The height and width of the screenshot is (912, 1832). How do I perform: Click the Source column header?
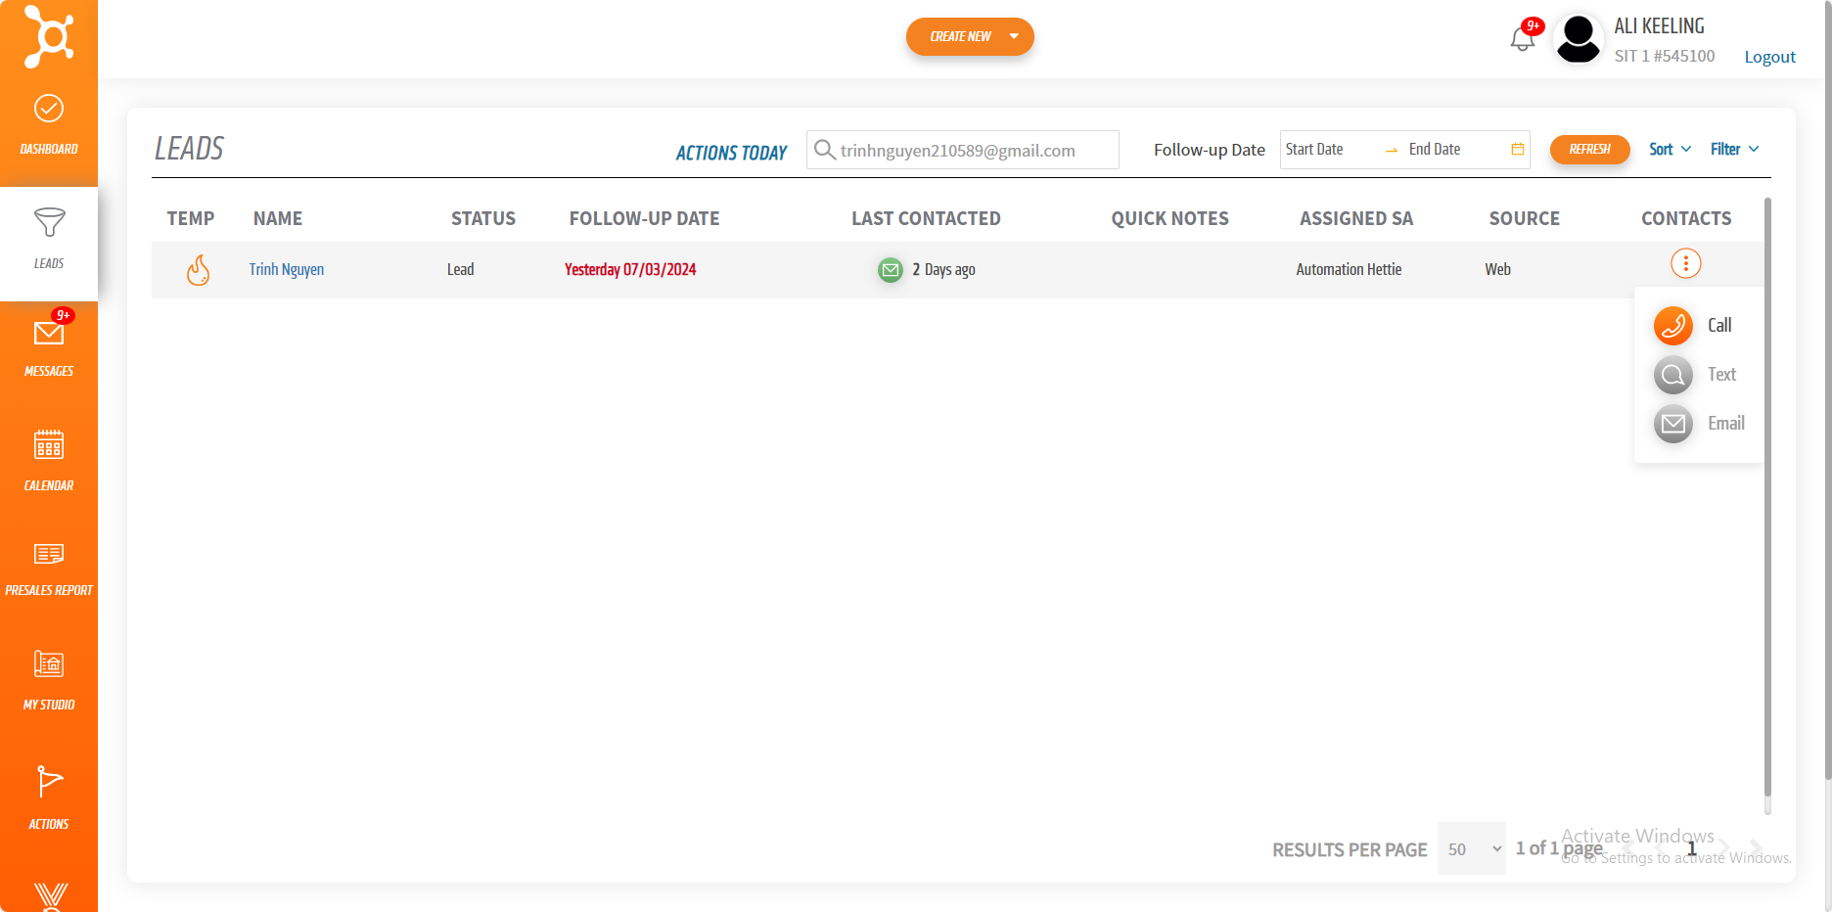[x=1525, y=218]
